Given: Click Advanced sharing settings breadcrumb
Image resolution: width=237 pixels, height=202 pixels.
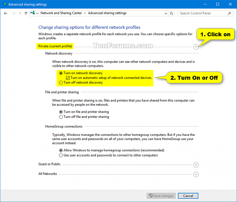Looking at the screenshot, I should [x=107, y=13].
